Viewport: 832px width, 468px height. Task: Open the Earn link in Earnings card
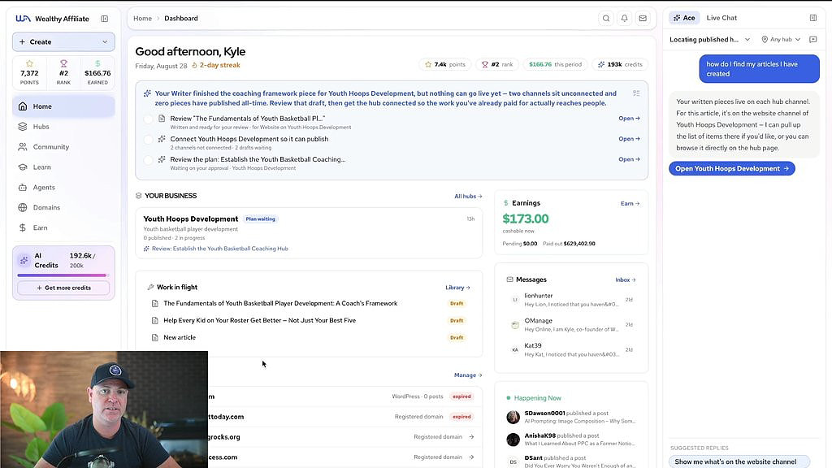(630, 203)
